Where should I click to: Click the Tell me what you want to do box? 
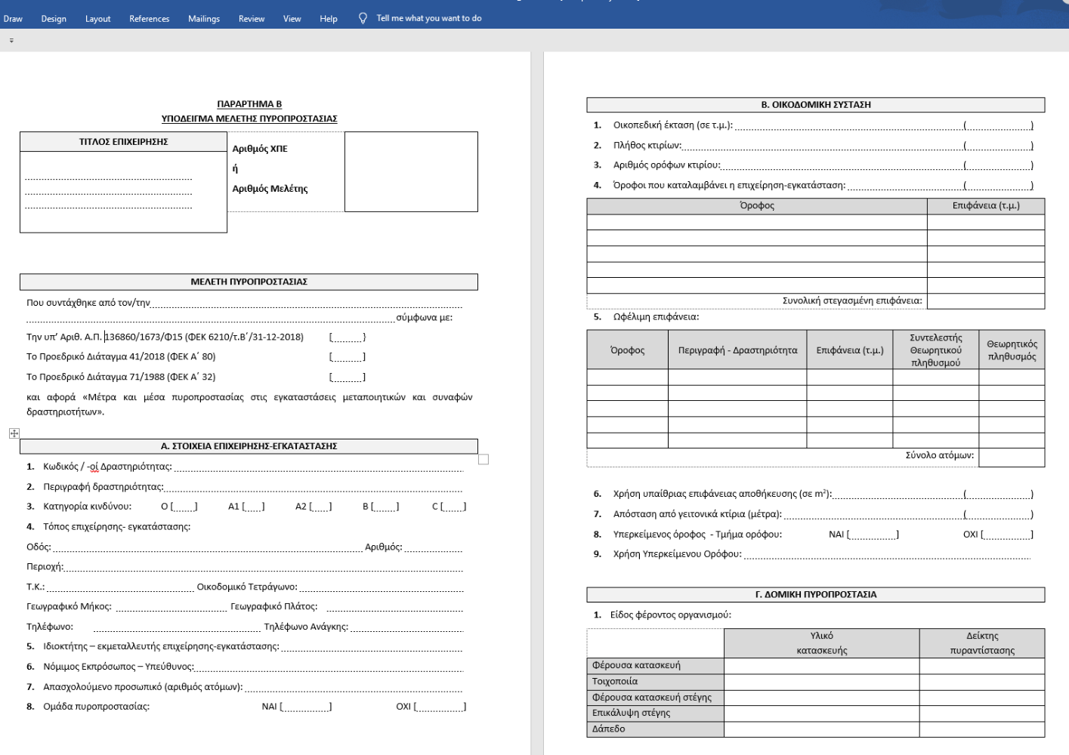[428, 18]
